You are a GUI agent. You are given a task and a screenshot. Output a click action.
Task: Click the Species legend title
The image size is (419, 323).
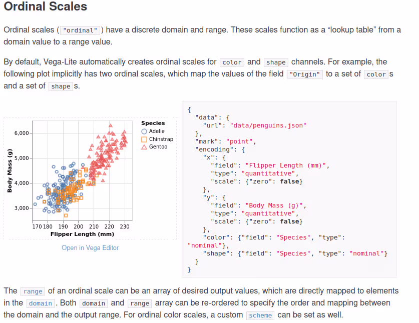click(153, 123)
